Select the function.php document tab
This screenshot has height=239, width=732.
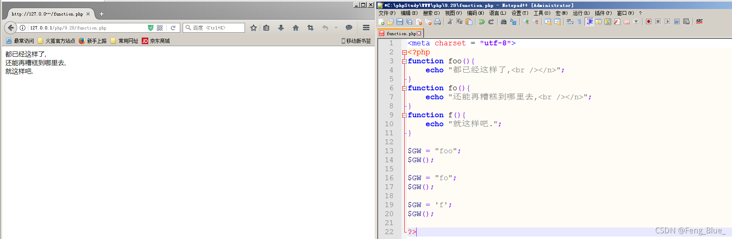(x=400, y=34)
